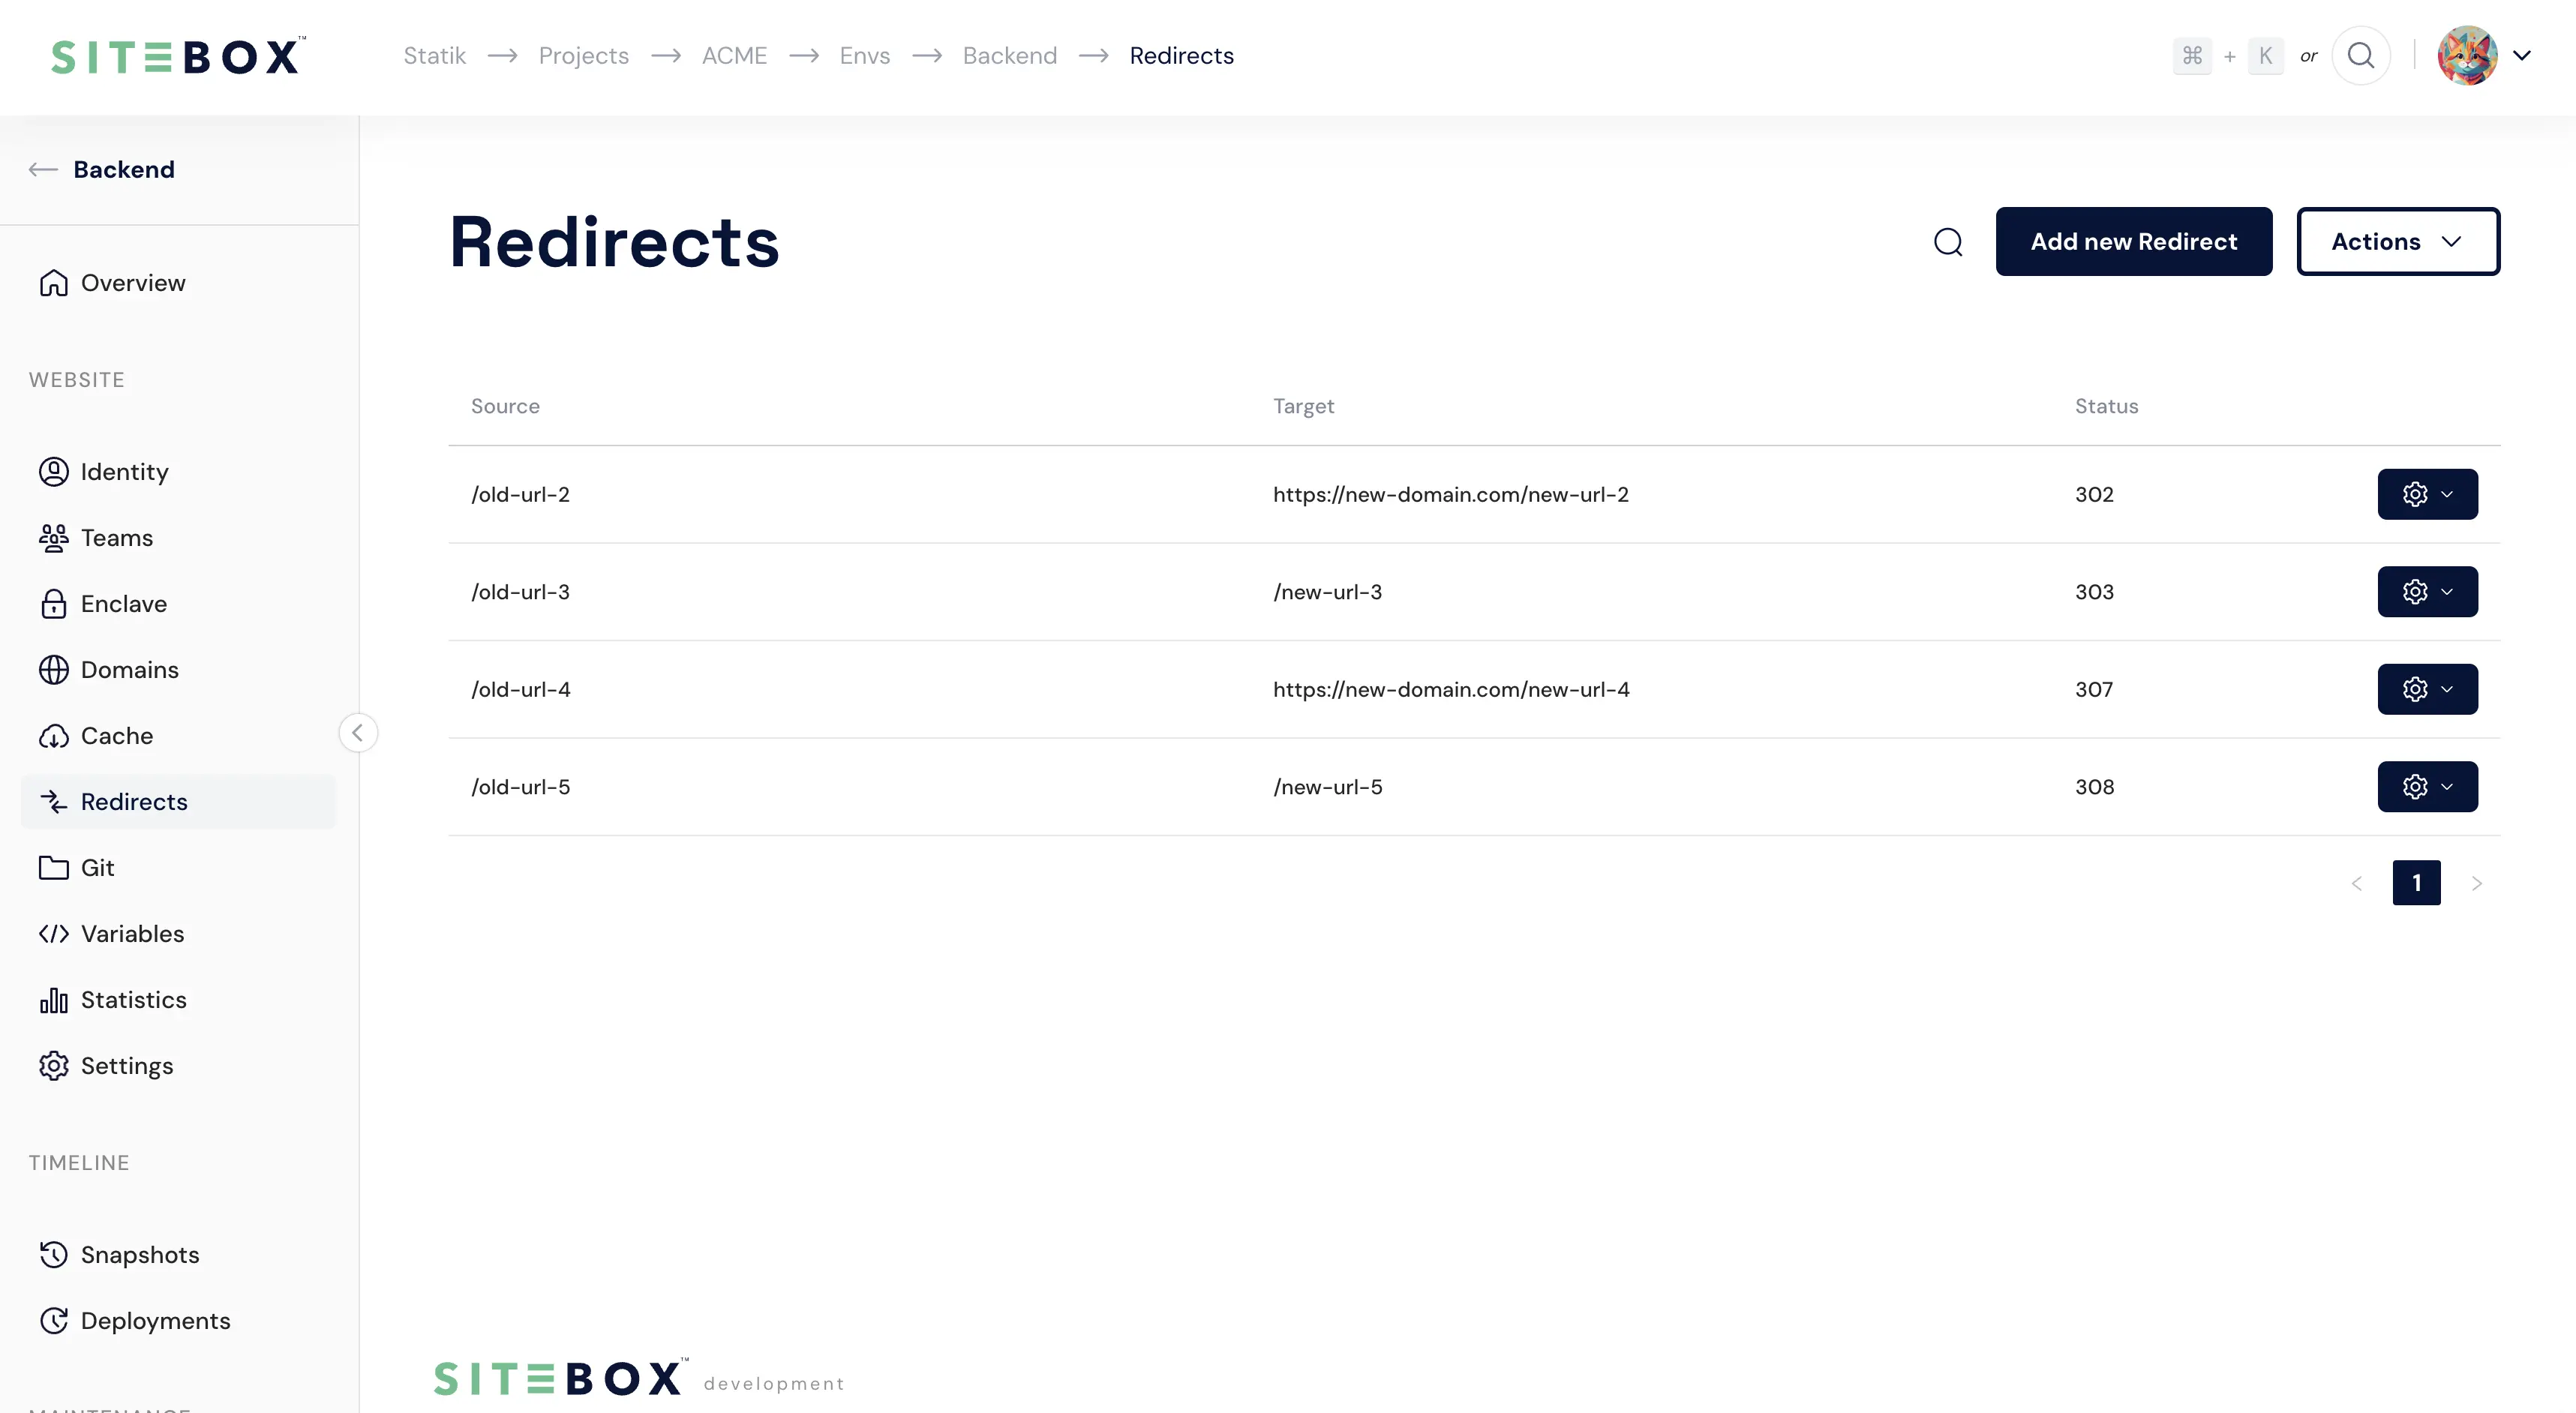Click Add new Redirect button
This screenshot has width=2576, height=1413.
[2134, 240]
